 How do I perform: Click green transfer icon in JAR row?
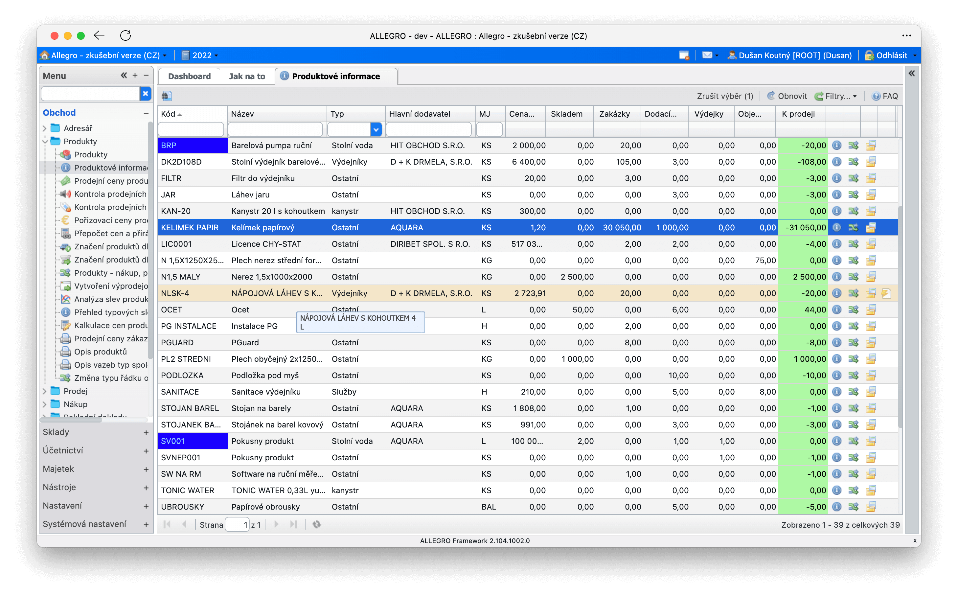coord(853,195)
